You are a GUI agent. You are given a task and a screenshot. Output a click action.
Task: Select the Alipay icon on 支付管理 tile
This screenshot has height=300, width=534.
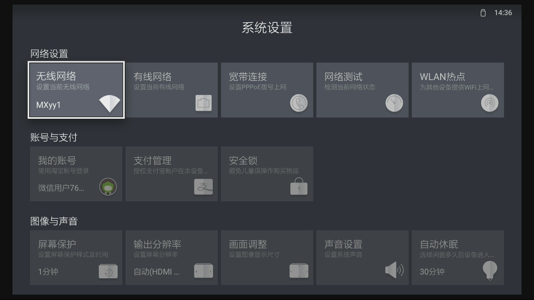(x=204, y=187)
